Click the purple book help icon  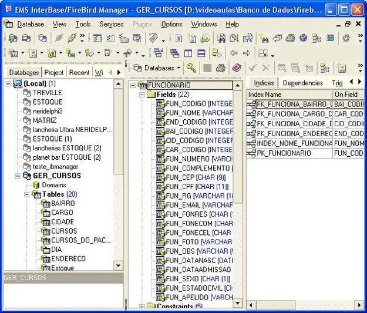[237, 68]
